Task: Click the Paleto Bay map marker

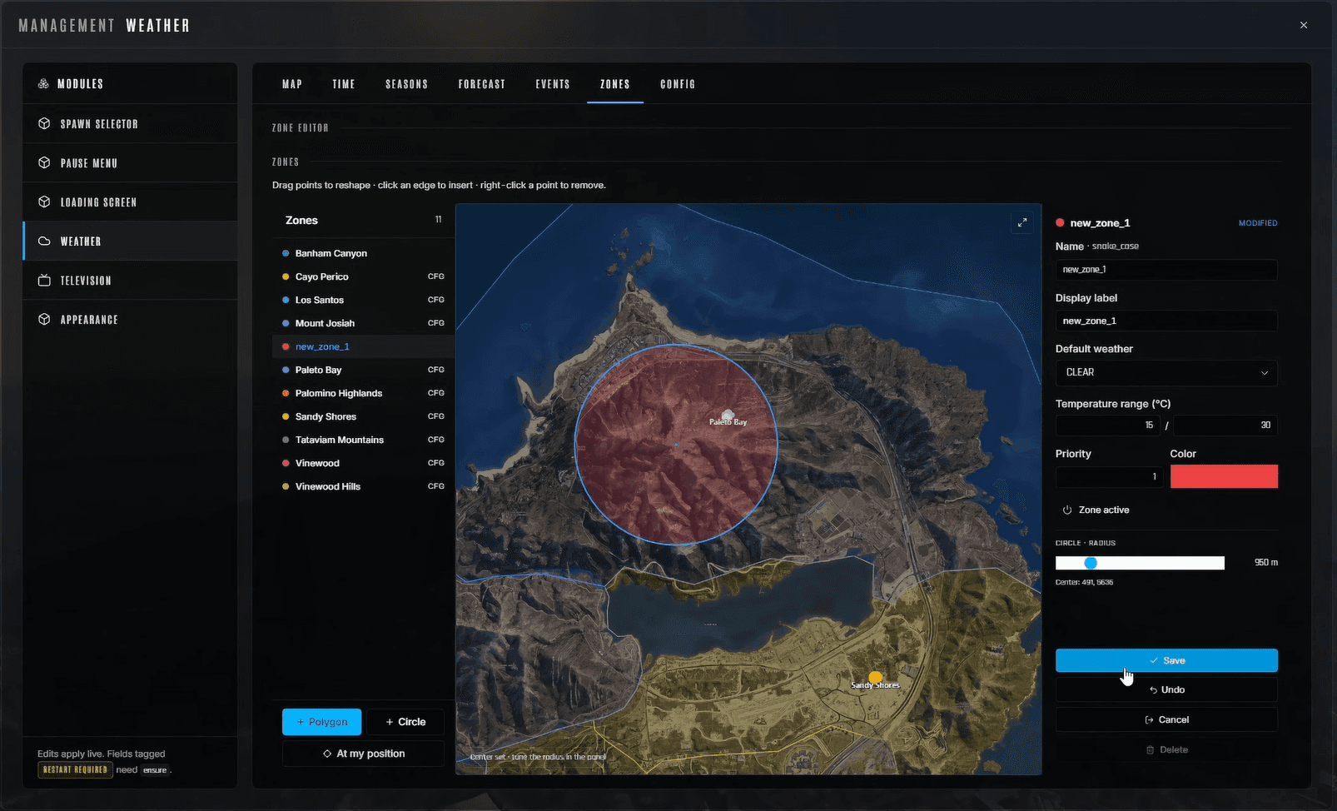Action: click(728, 415)
